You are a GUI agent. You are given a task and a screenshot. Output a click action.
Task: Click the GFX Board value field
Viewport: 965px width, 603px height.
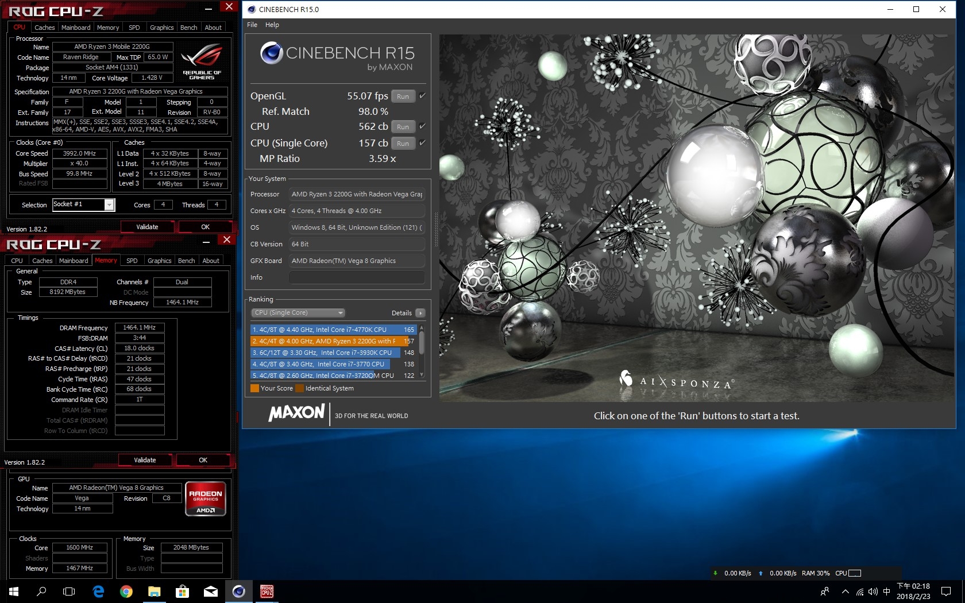pos(357,261)
